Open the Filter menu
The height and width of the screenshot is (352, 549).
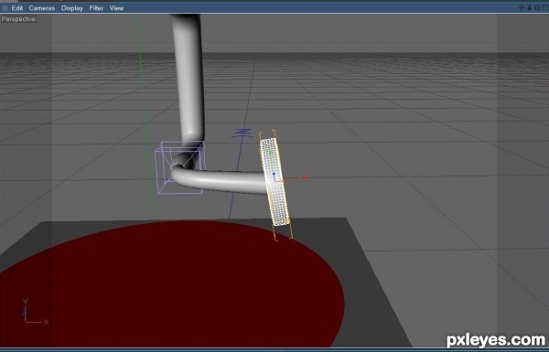coord(96,7)
